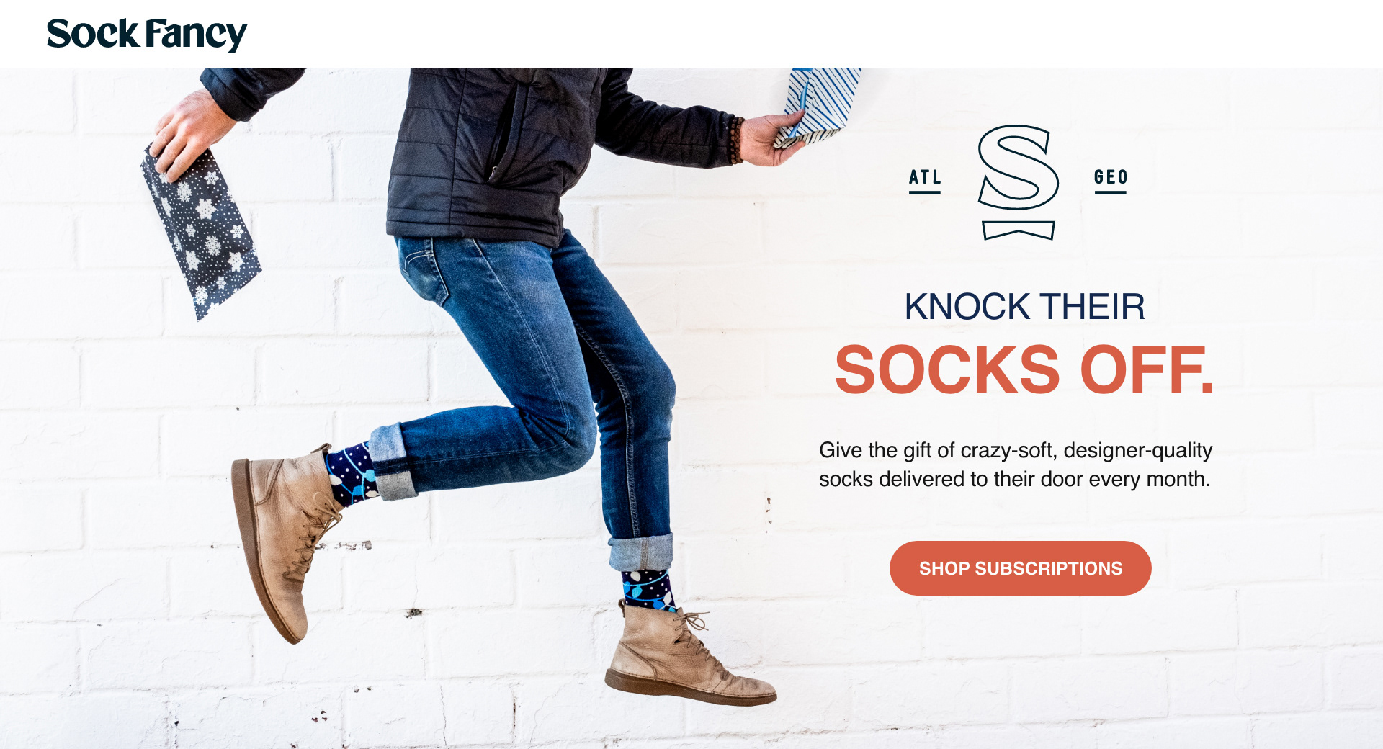This screenshot has width=1383, height=749.
Task: Click the SOCKS OFF. headline
Action: point(1024,369)
